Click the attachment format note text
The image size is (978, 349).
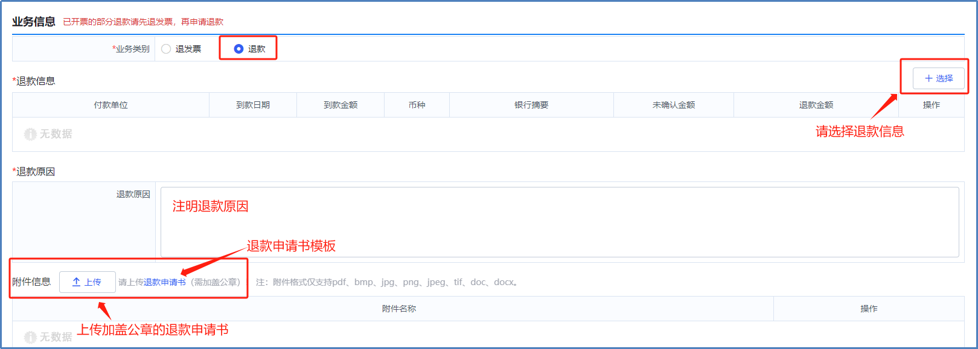tap(387, 282)
